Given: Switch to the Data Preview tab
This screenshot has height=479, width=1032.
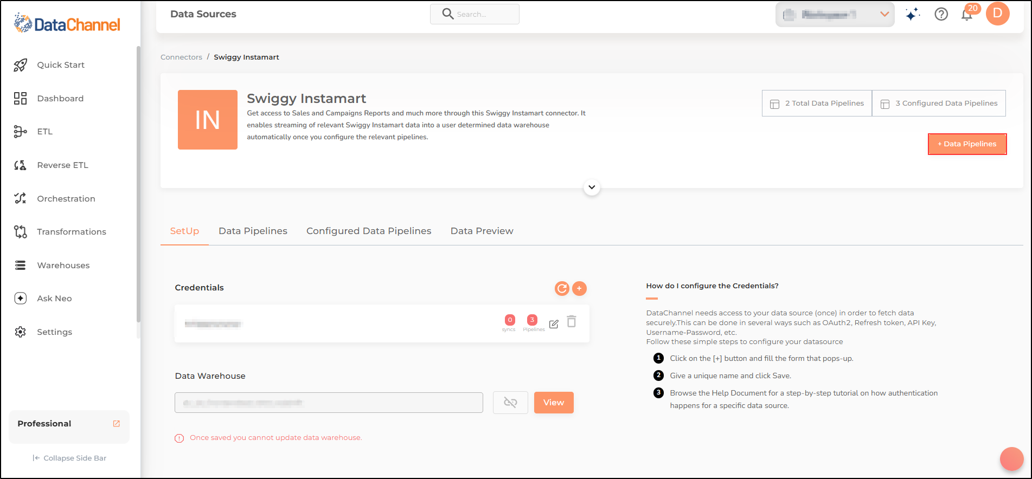Looking at the screenshot, I should tap(482, 231).
